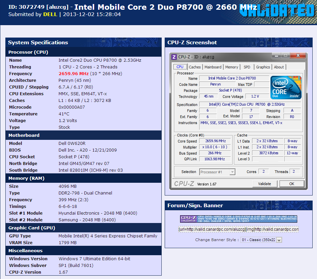The image size is (317, 279).
Task: Click the memory timings '6-6-6-18'
Action: coord(68,206)
